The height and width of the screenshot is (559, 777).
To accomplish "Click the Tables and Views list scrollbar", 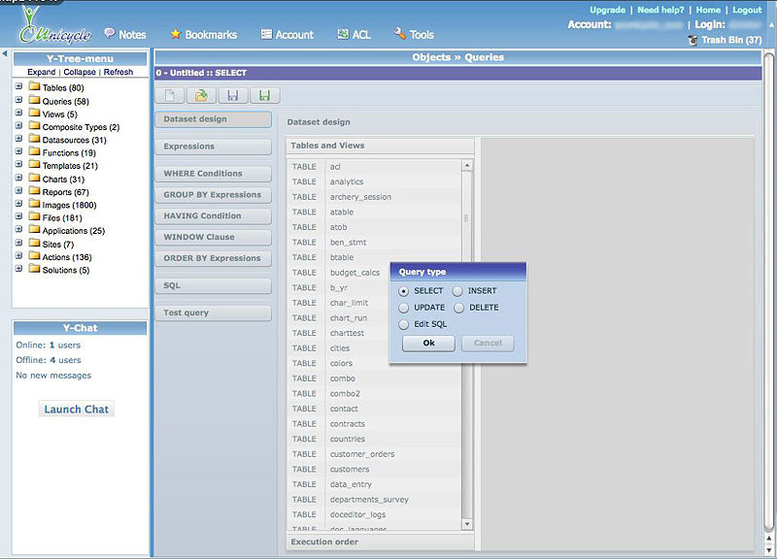I will pos(467,340).
